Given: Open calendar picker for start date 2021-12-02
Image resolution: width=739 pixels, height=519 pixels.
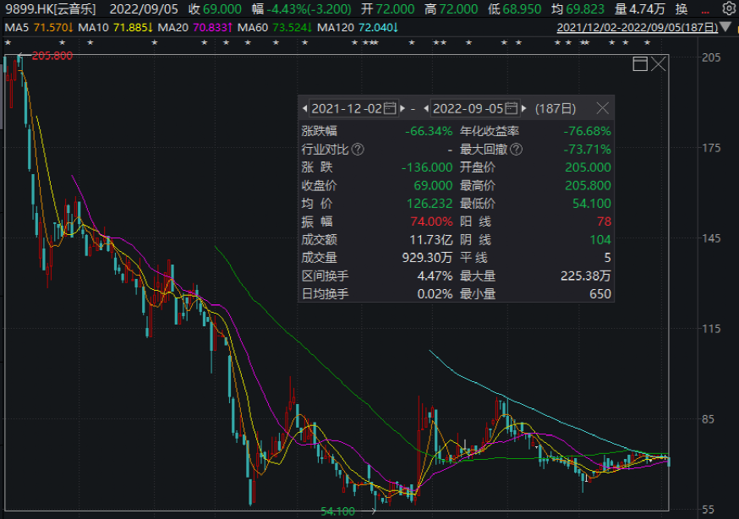Looking at the screenshot, I should [x=390, y=109].
